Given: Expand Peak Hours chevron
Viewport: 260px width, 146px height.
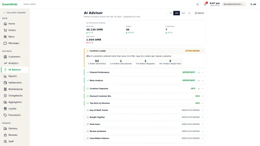Looking at the screenshot, I should (x=202, y=124).
